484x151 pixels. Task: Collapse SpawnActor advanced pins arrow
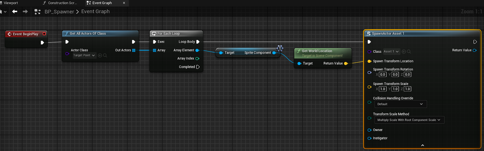pyautogui.click(x=423, y=145)
